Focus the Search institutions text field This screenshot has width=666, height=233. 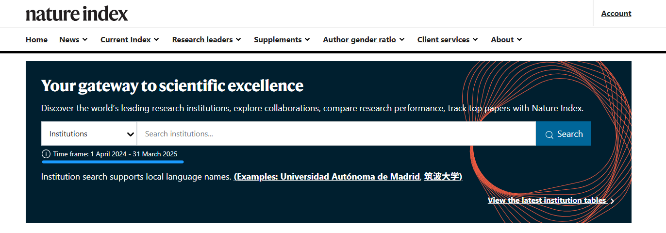click(336, 133)
